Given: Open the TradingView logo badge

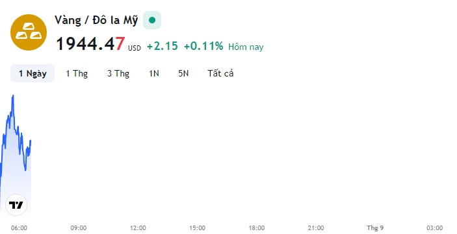Looking at the screenshot, I should coord(16,205).
